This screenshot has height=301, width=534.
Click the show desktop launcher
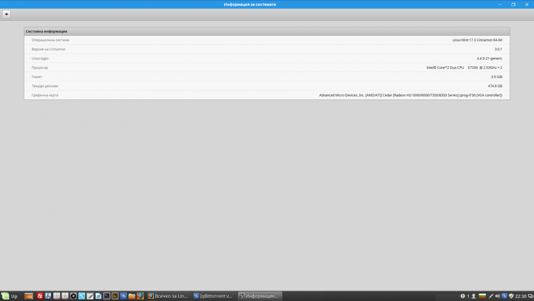click(29, 296)
